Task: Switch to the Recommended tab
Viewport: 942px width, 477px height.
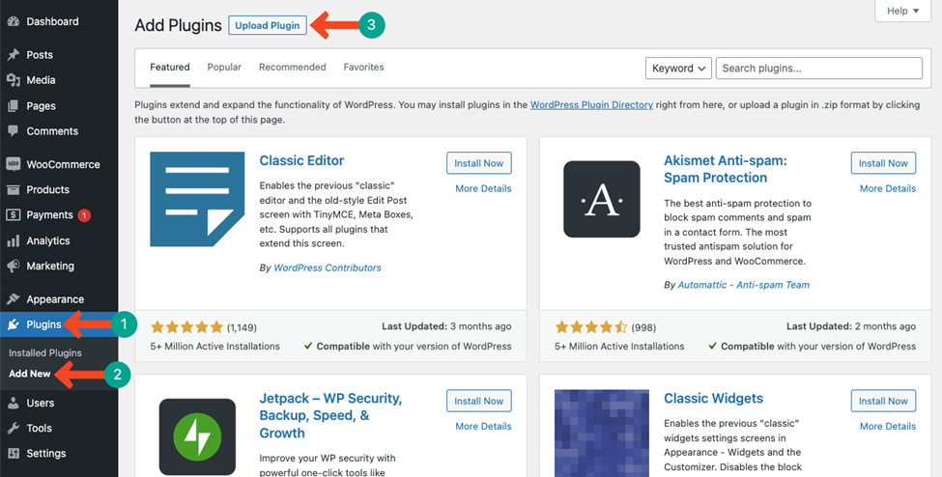Action: tap(293, 68)
